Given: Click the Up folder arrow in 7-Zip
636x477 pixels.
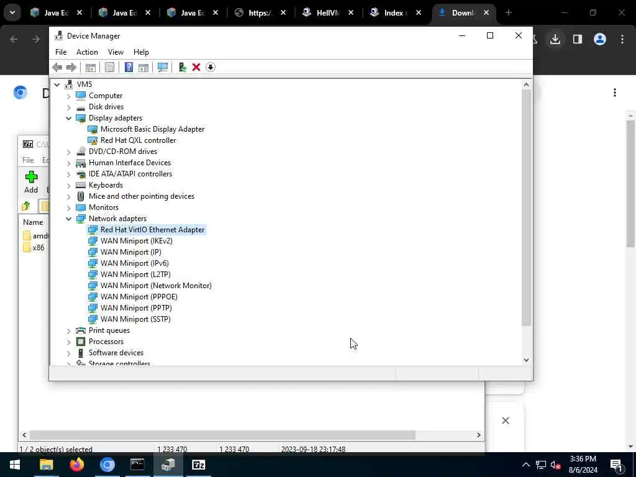Looking at the screenshot, I should [26, 206].
